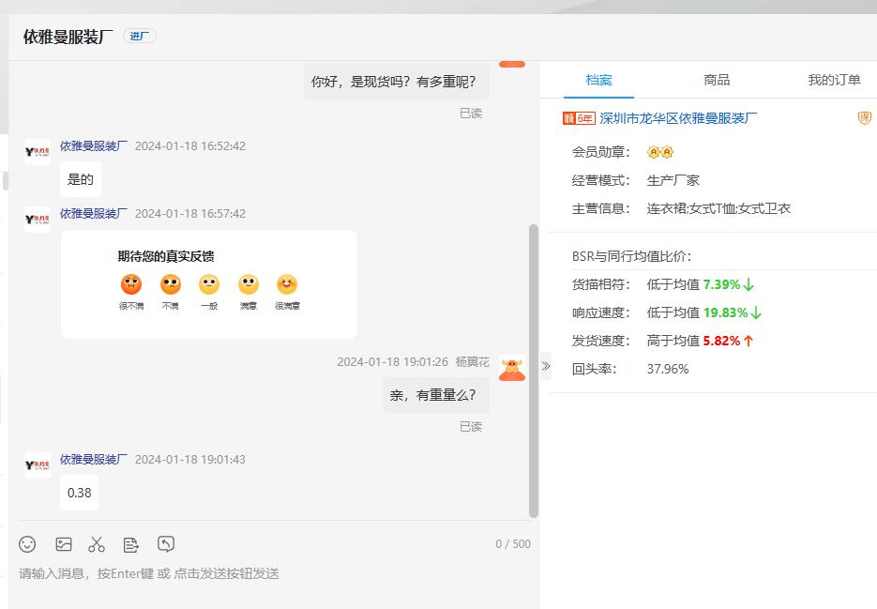Click the 发货速度 value 5.82%
Screen dimensions: 877x609
coord(721,341)
